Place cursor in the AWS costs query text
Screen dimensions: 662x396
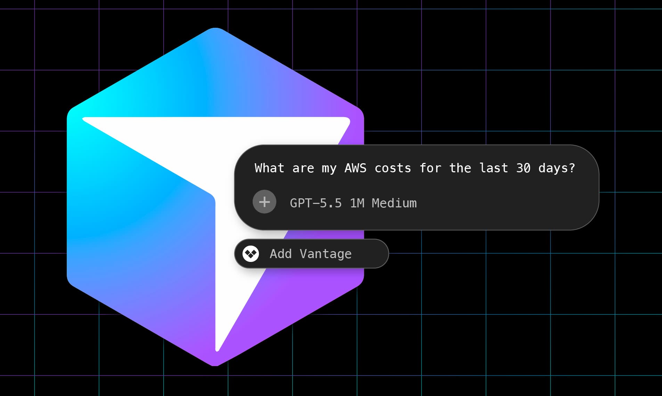coord(414,168)
